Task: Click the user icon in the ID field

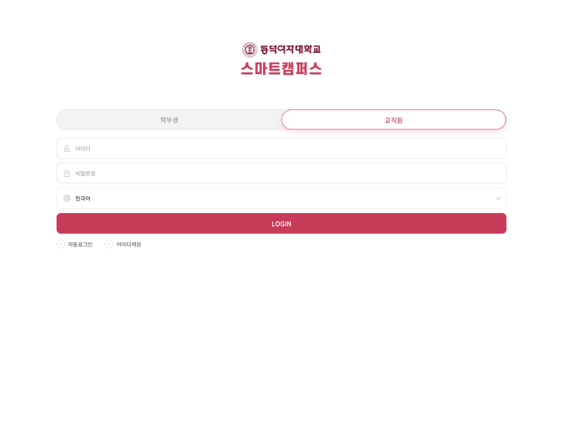Action: coord(67,149)
